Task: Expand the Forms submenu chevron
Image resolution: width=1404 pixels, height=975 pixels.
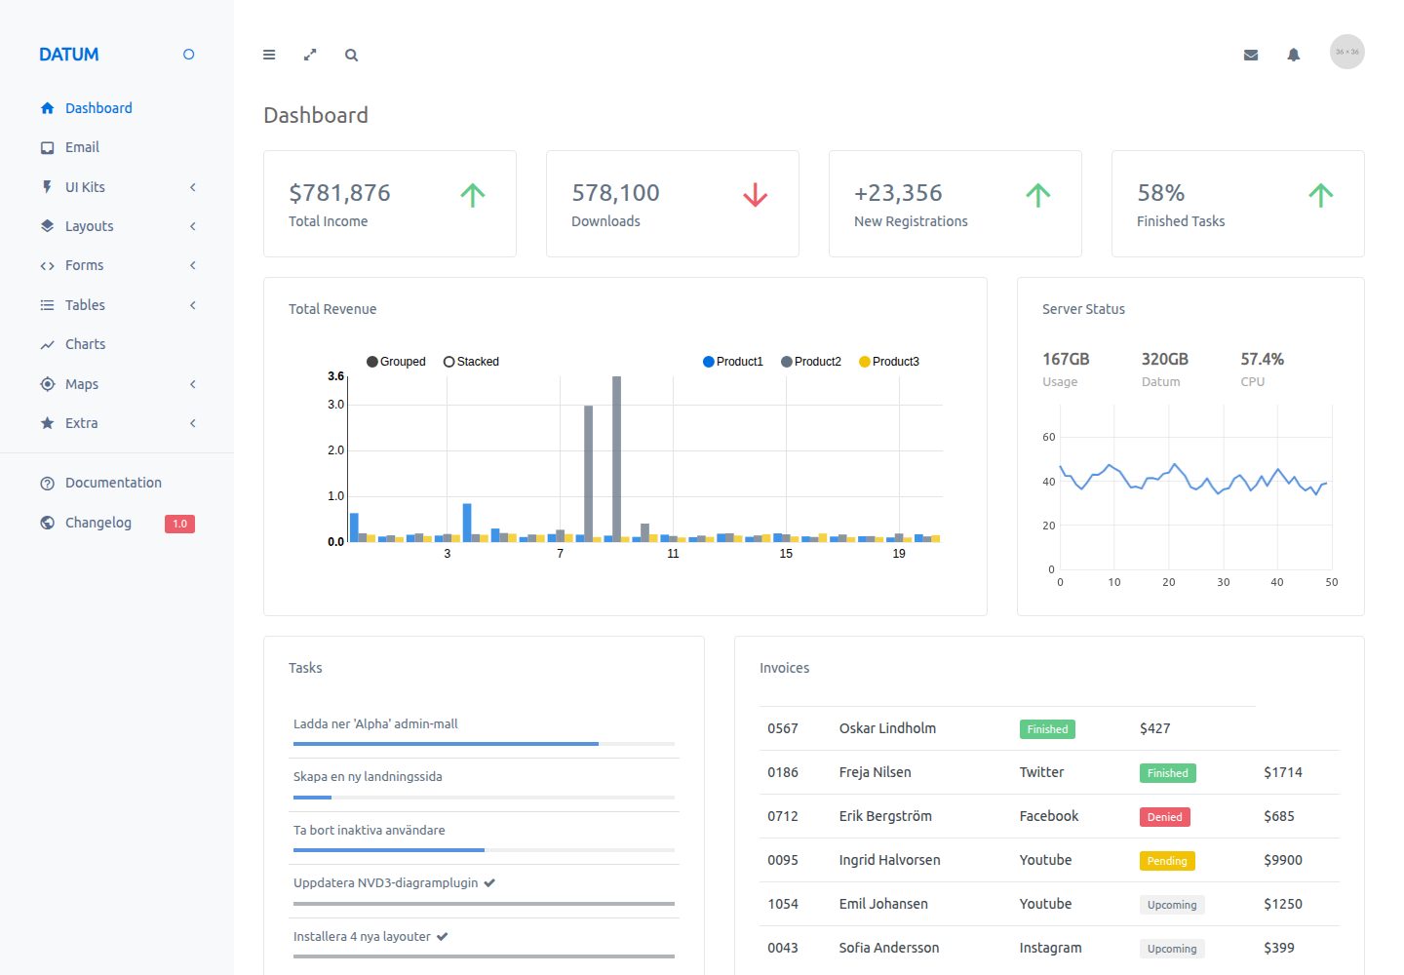Action: click(x=193, y=265)
